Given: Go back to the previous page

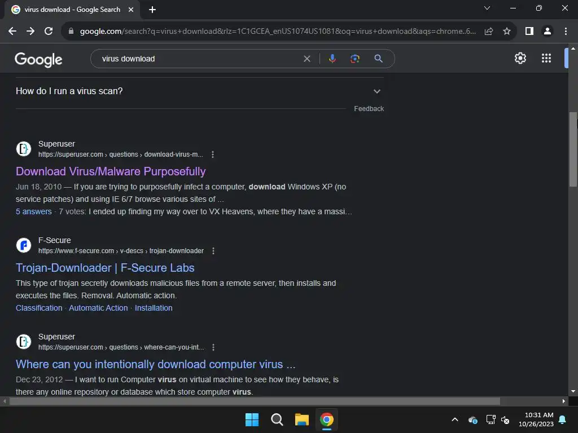Looking at the screenshot, I should point(12,32).
